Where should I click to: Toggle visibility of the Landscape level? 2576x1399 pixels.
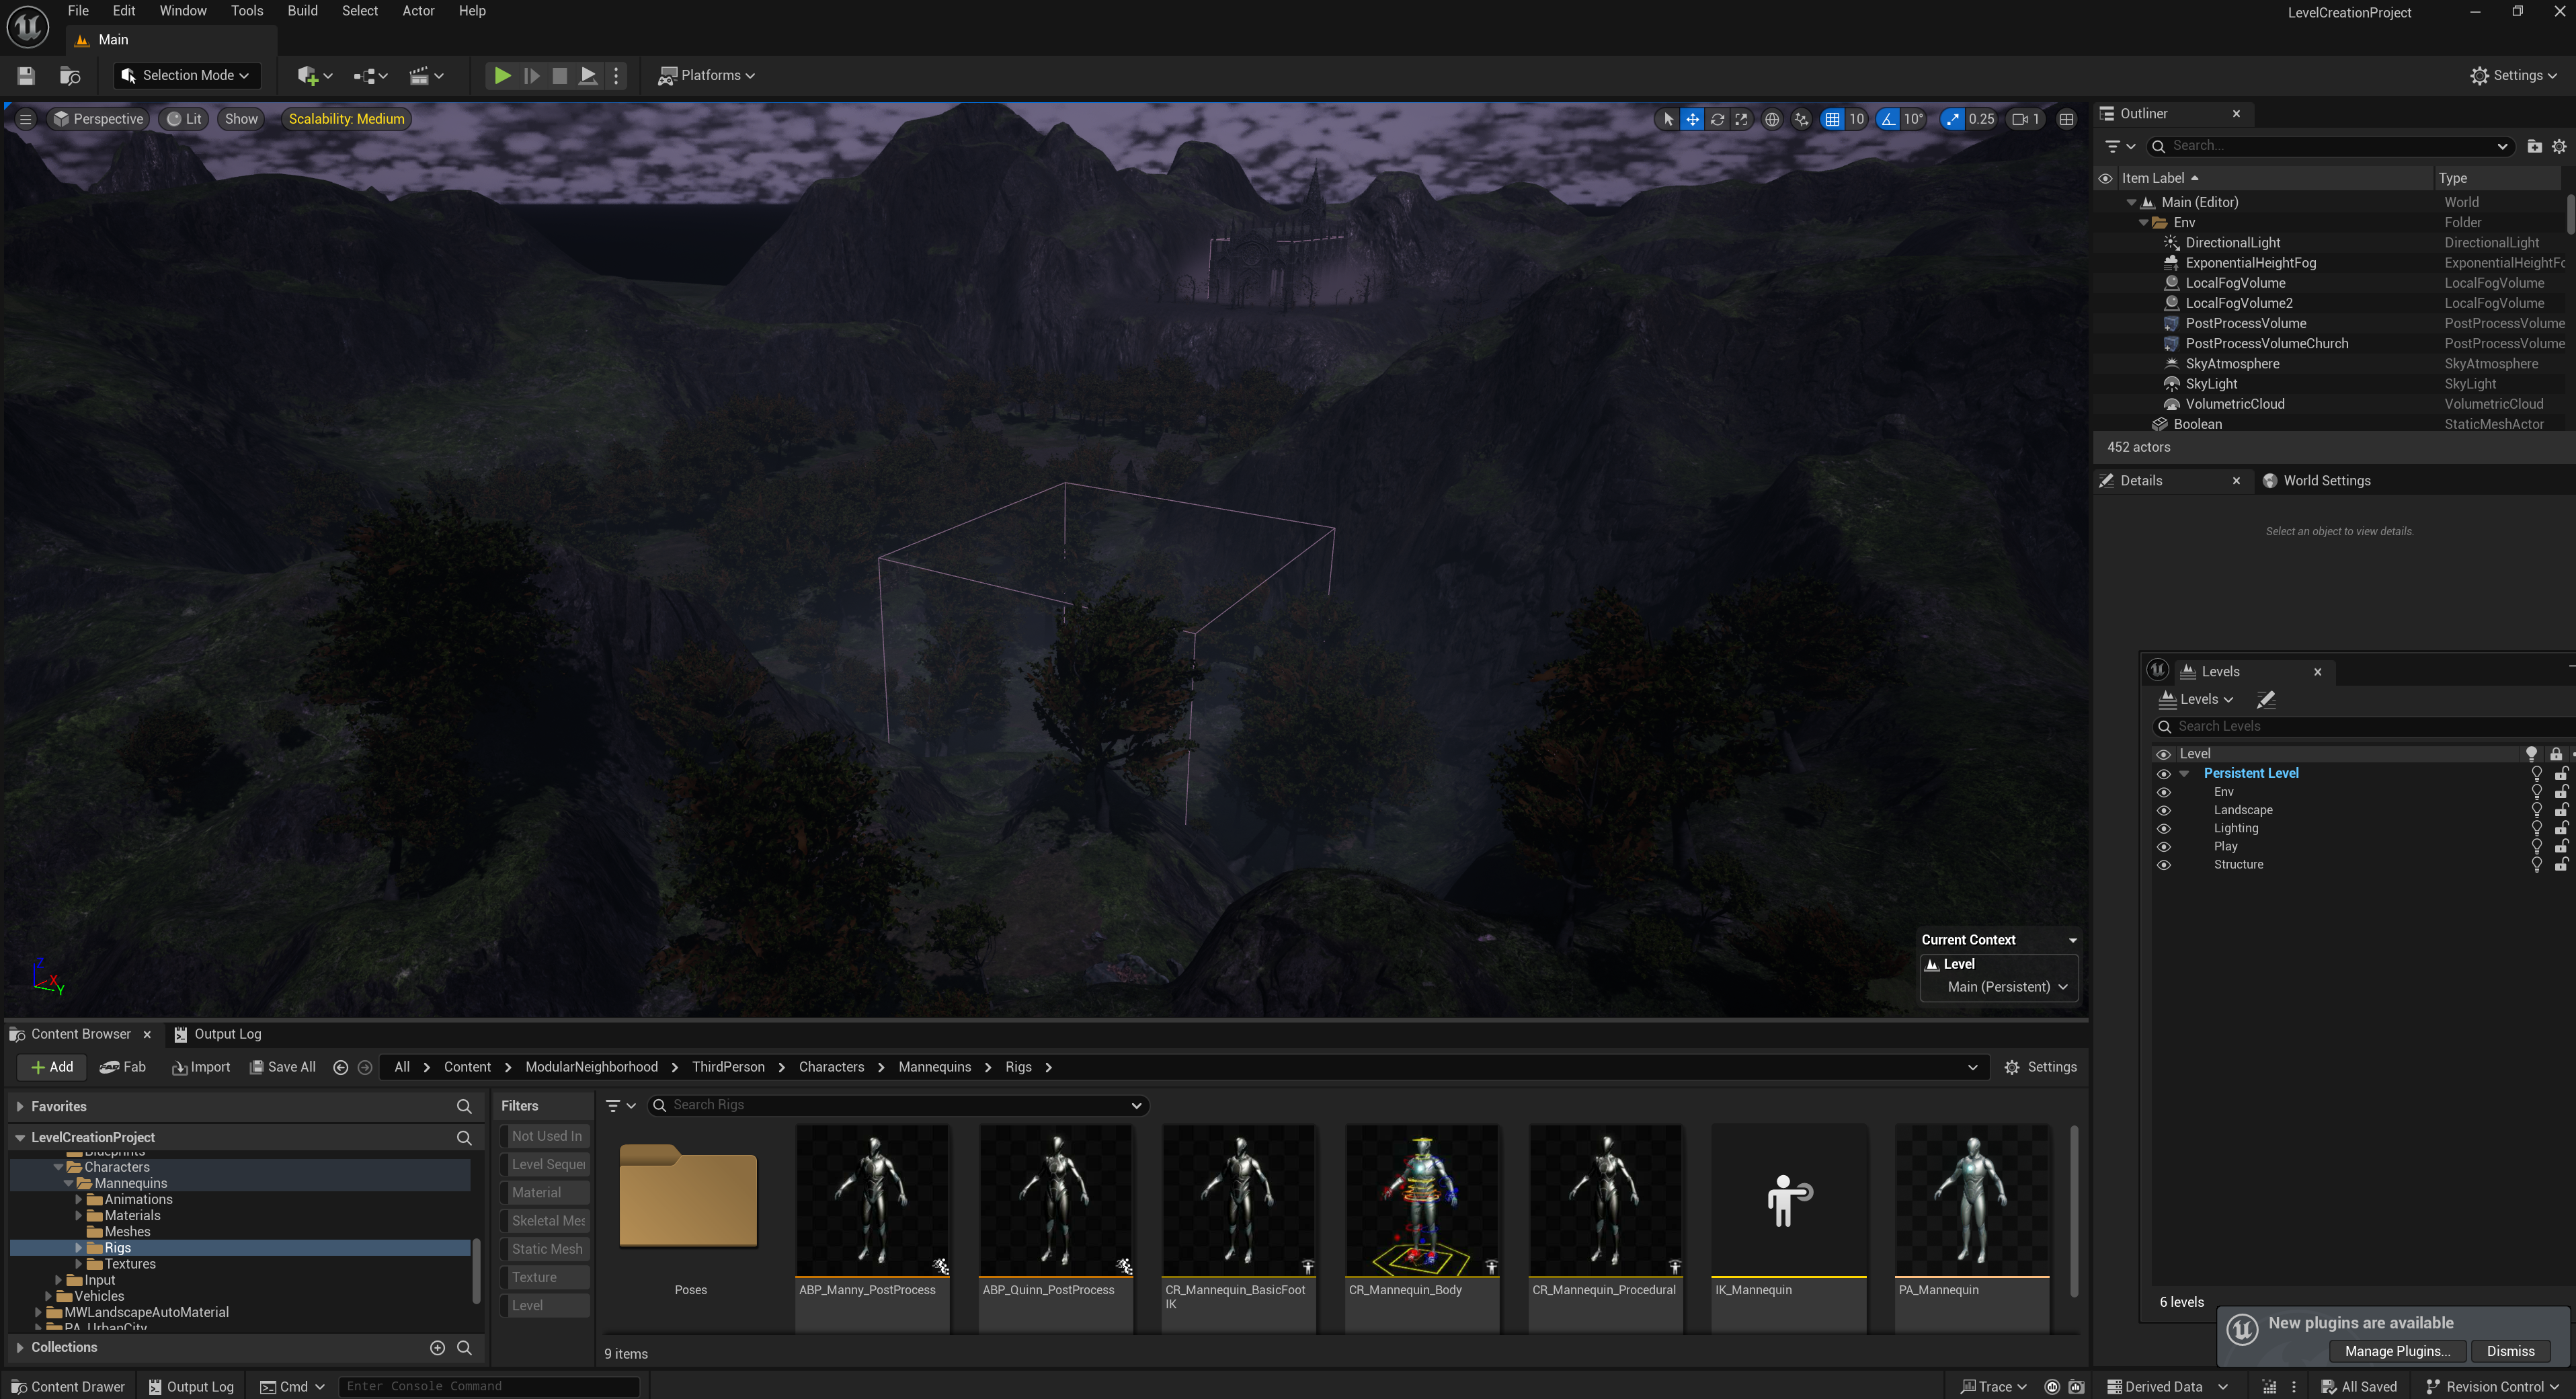coord(2164,810)
